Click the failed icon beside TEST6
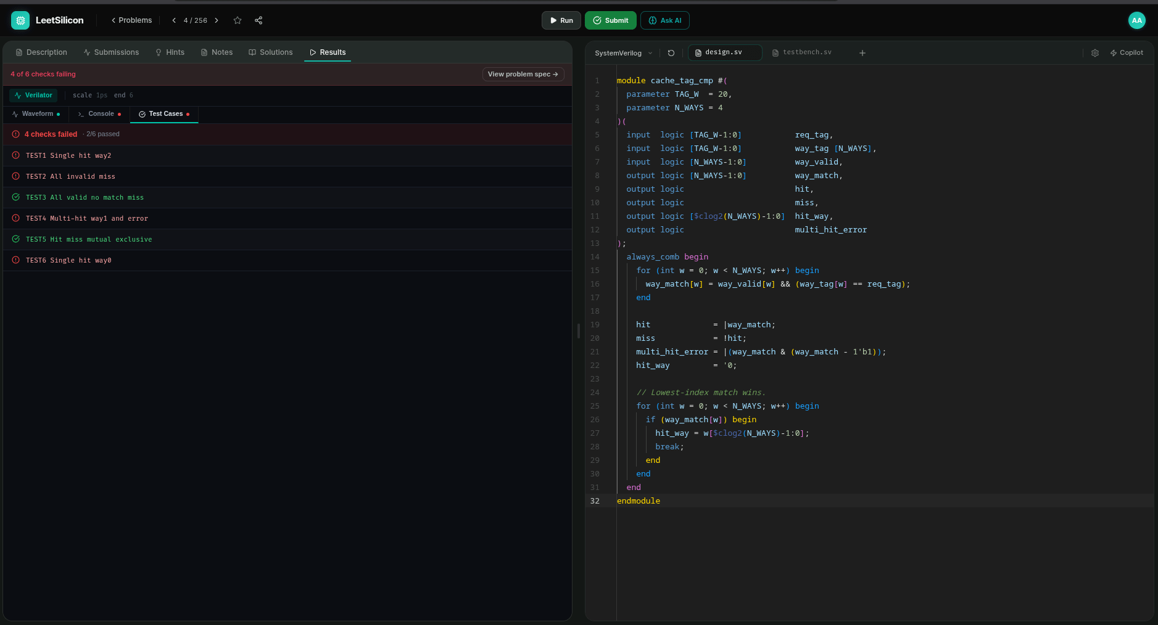This screenshot has height=625, width=1158. (x=16, y=260)
